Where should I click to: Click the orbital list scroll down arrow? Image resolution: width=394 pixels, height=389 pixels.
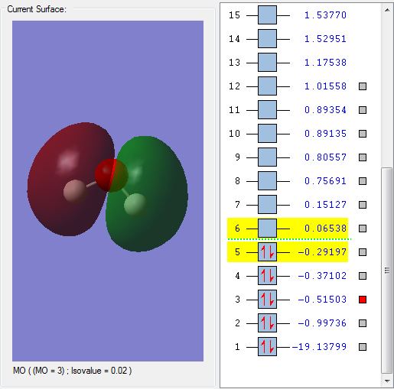[387, 381]
